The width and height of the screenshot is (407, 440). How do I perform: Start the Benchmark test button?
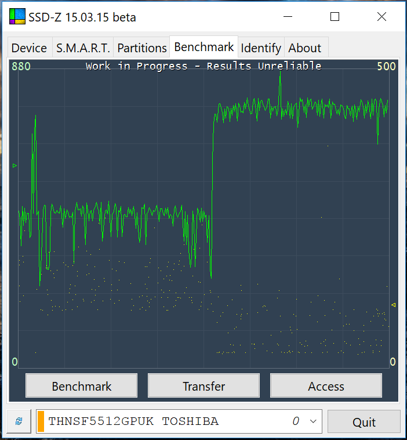tap(81, 385)
